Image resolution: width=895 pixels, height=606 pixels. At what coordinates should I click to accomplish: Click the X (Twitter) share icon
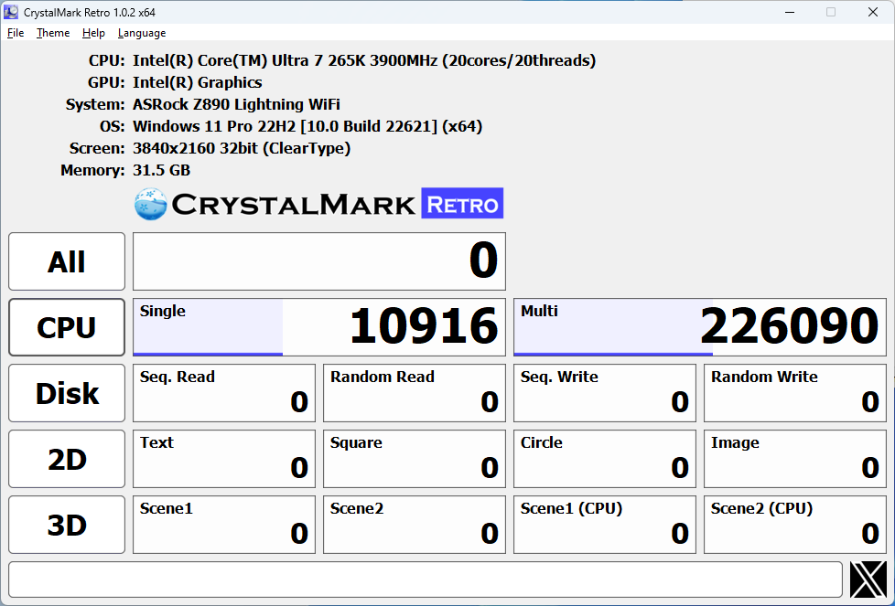coord(868,579)
